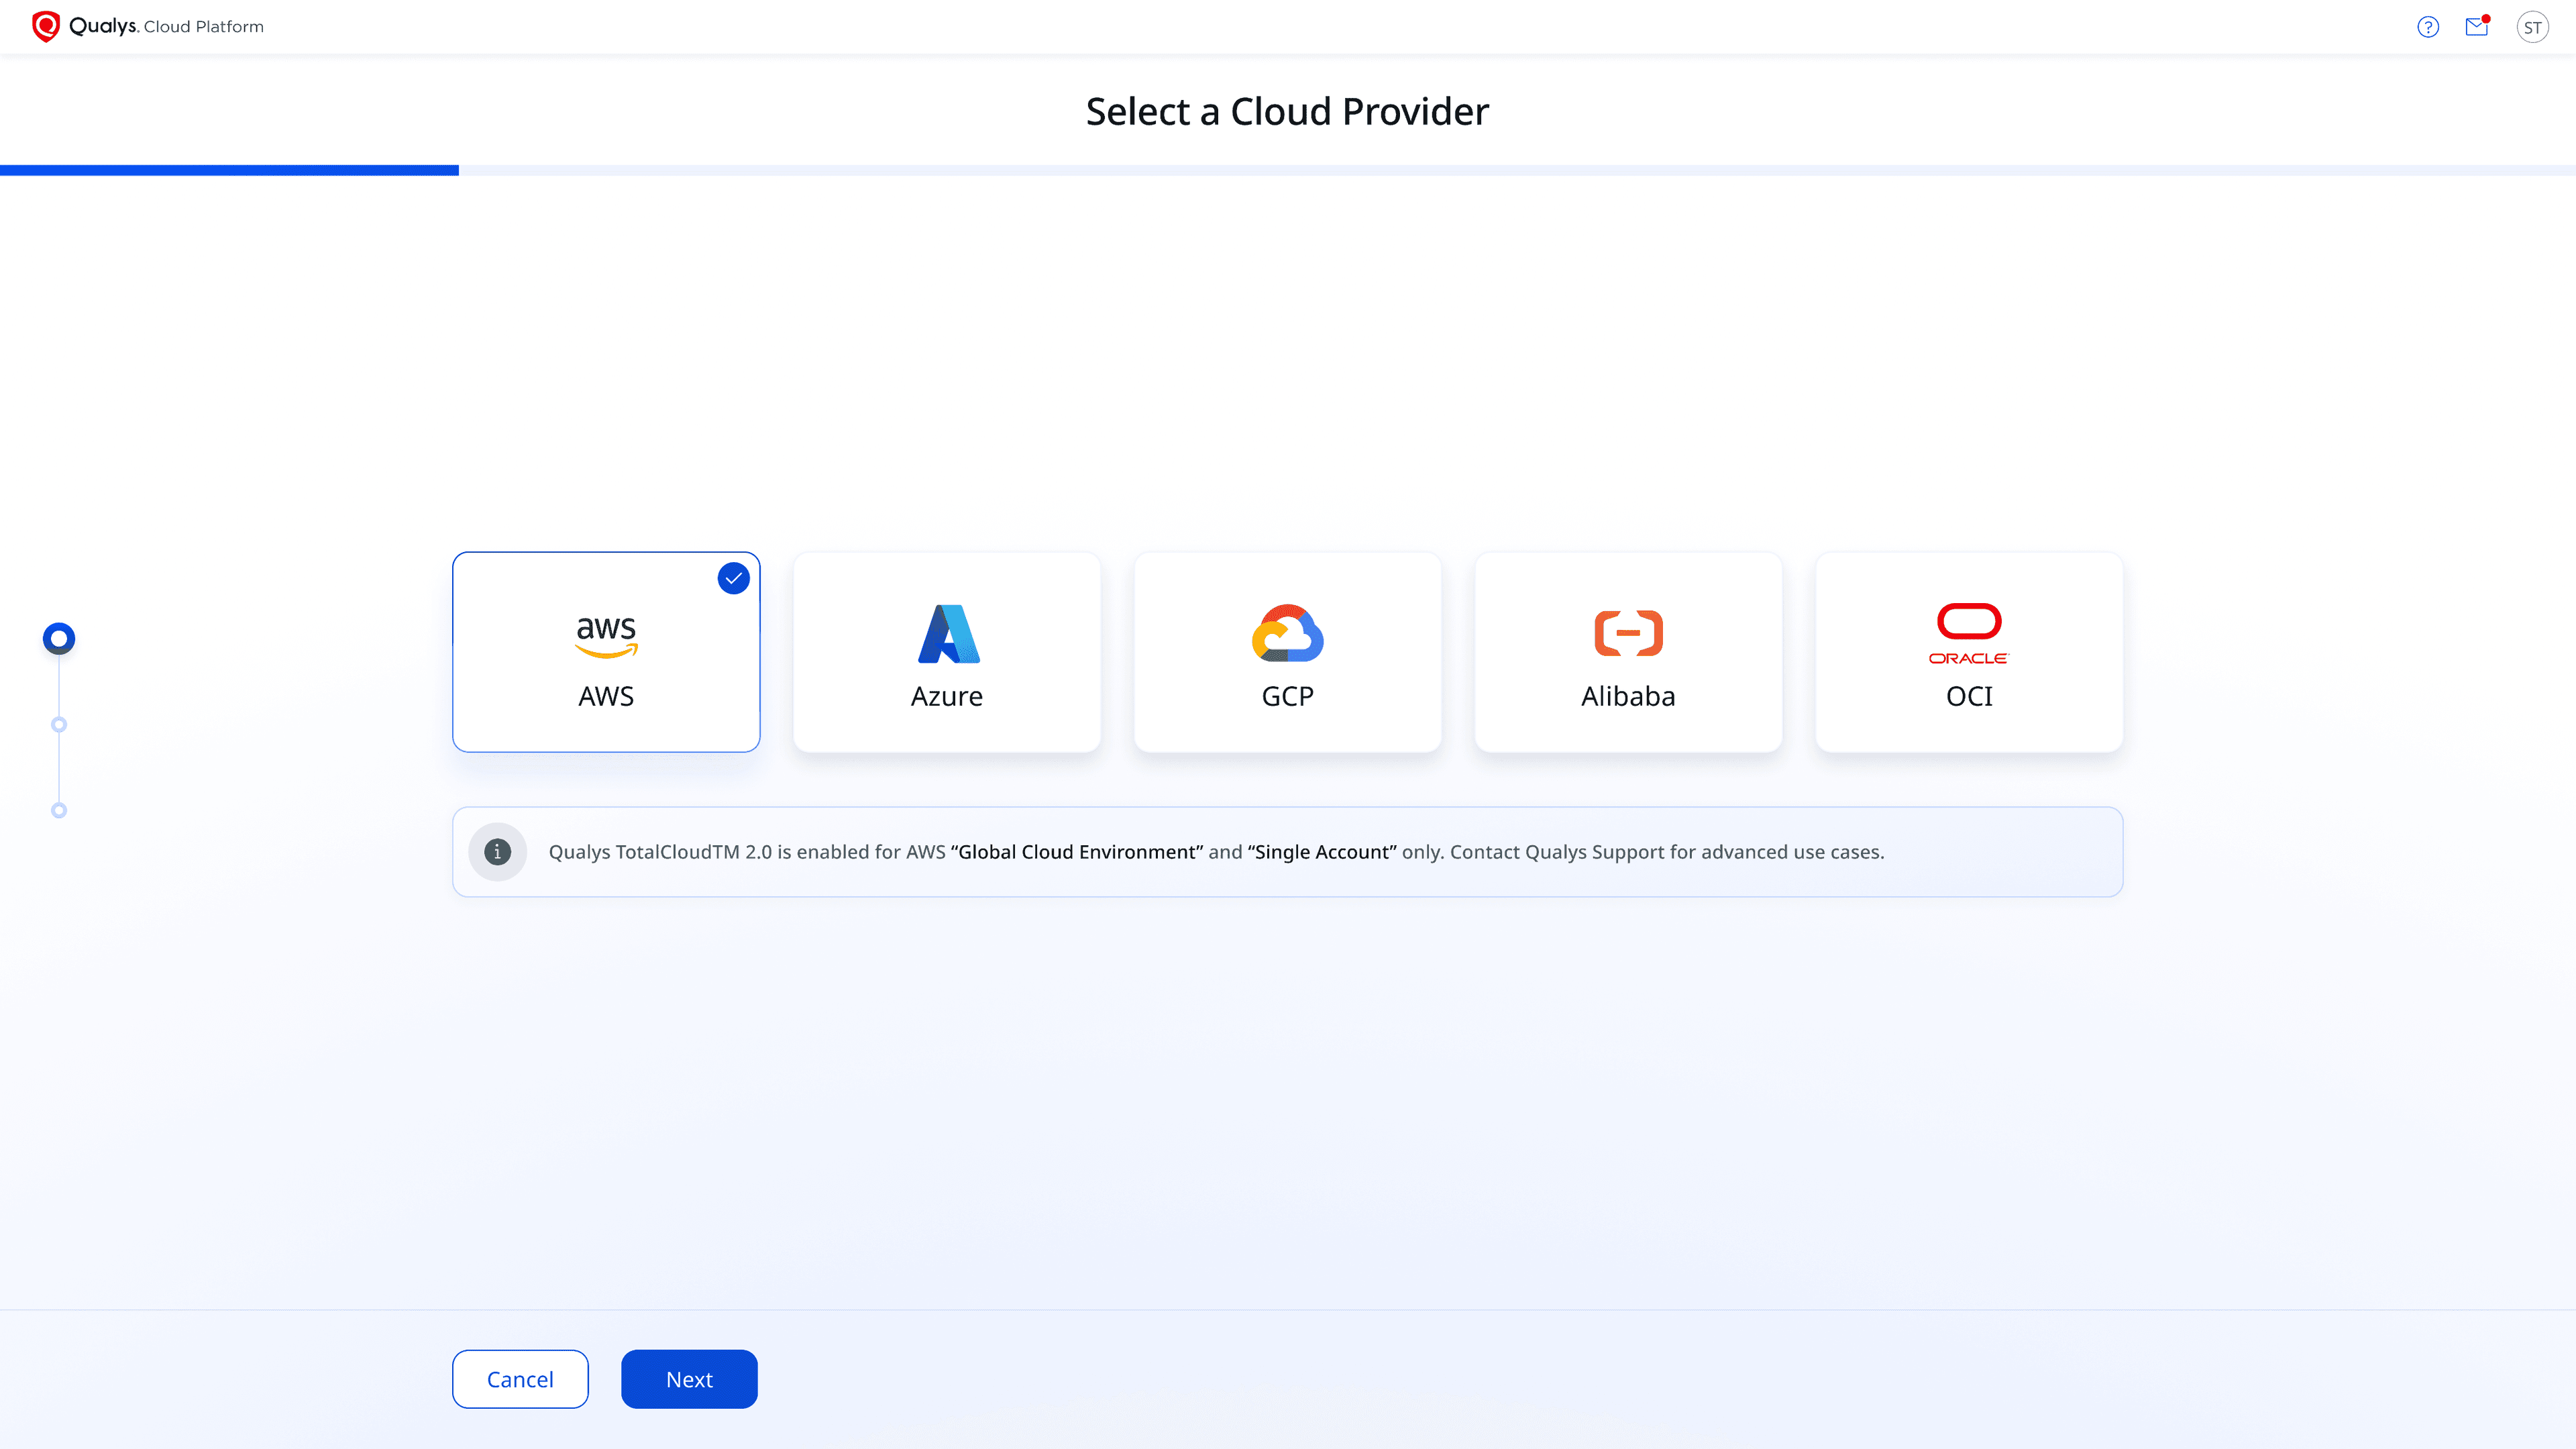Click the third step marker
The width and height of the screenshot is (2576, 1449).
(59, 810)
